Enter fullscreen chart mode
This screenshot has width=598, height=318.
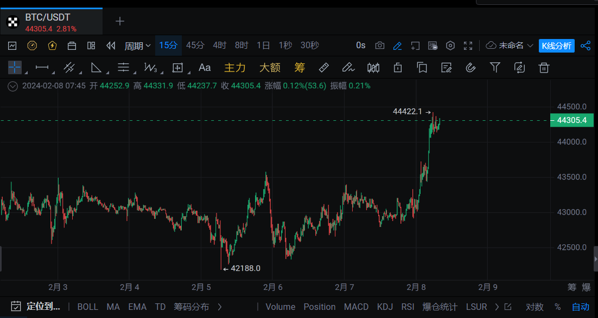(x=468, y=46)
